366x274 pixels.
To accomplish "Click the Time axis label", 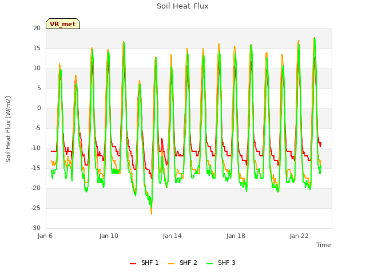I will point(324,245).
